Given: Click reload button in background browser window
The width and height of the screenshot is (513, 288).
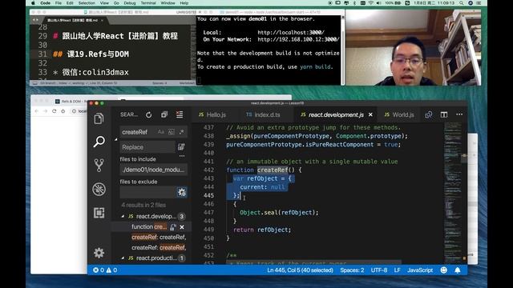Looking at the screenshot, I should (54, 111).
